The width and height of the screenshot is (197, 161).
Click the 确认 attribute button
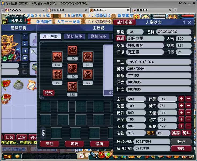pos(187,133)
